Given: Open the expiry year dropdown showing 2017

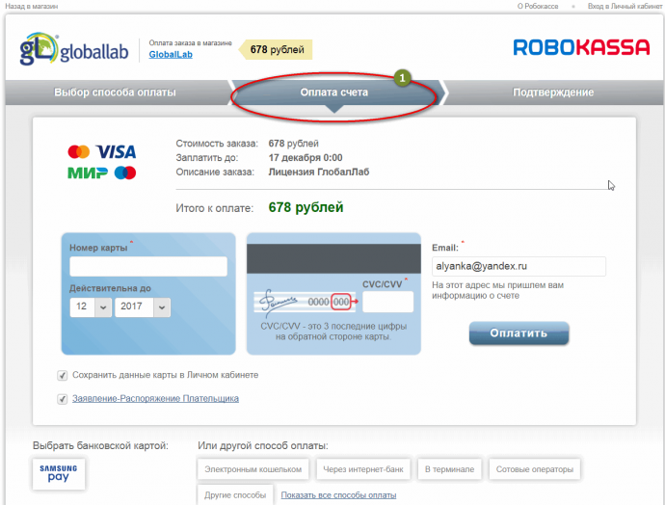Looking at the screenshot, I should point(143,307).
